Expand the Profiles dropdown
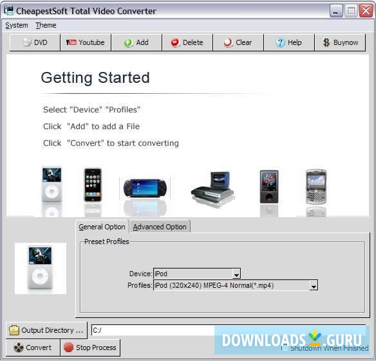 click(314, 285)
